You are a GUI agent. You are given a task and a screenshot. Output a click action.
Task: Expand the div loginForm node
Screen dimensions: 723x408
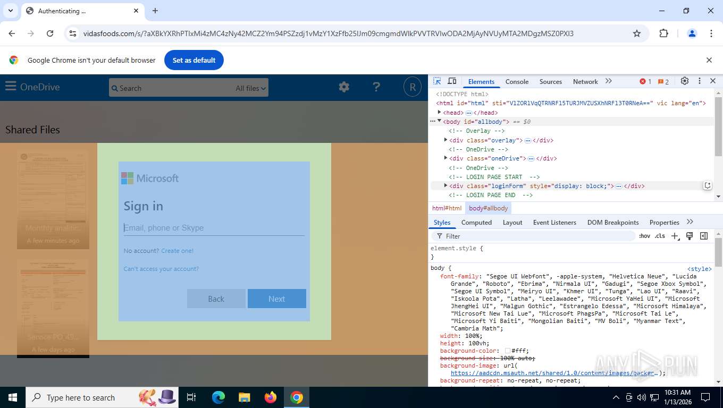click(x=445, y=185)
